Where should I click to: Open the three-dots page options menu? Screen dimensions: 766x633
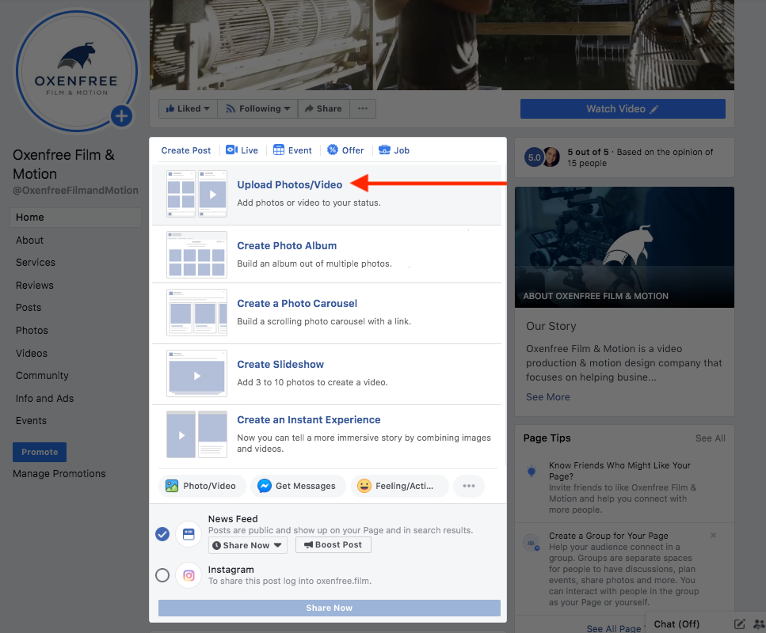[363, 108]
